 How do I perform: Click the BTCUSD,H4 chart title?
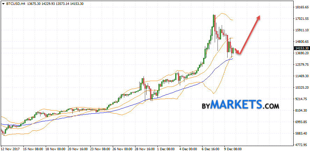click(14, 3)
